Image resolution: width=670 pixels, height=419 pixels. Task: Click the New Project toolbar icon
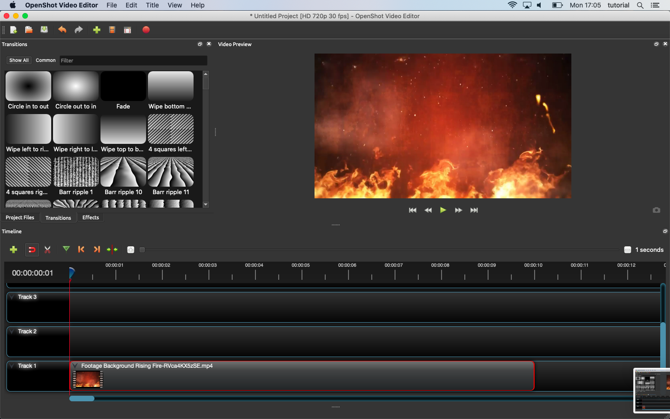click(13, 30)
